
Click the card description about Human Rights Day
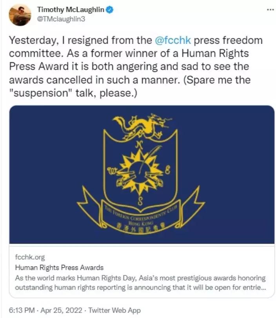pyautogui.click(x=140, y=282)
